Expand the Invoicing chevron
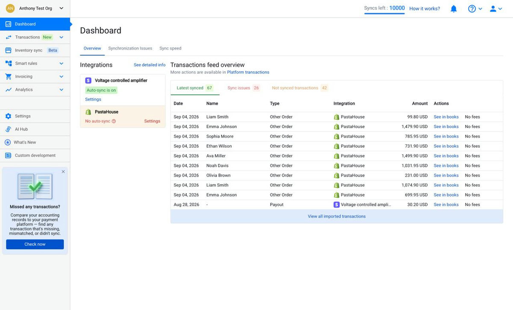Image resolution: width=513 pixels, height=310 pixels. [x=61, y=77]
